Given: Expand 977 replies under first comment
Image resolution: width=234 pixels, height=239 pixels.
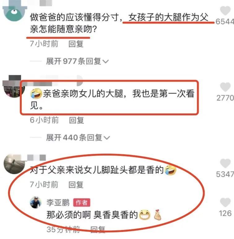Looking at the screenshot, I should [x=77, y=61].
